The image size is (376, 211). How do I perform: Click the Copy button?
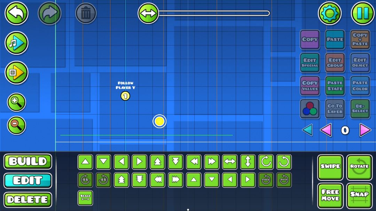click(310, 40)
